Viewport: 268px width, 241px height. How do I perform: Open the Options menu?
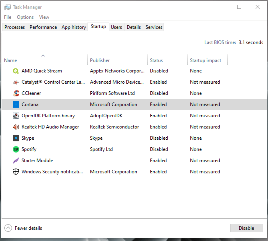pyautogui.click(x=25, y=17)
